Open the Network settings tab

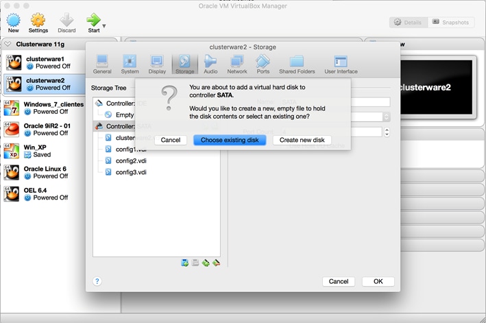click(237, 64)
